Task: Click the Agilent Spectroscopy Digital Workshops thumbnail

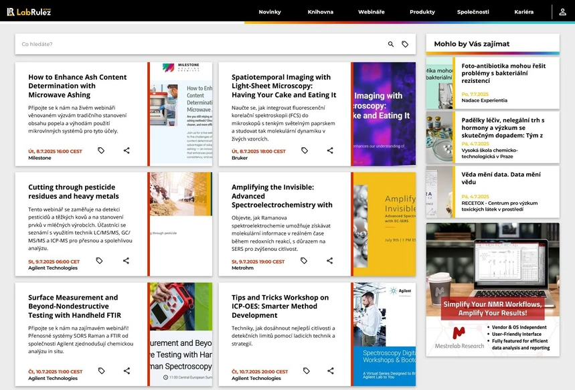Action: [385, 334]
